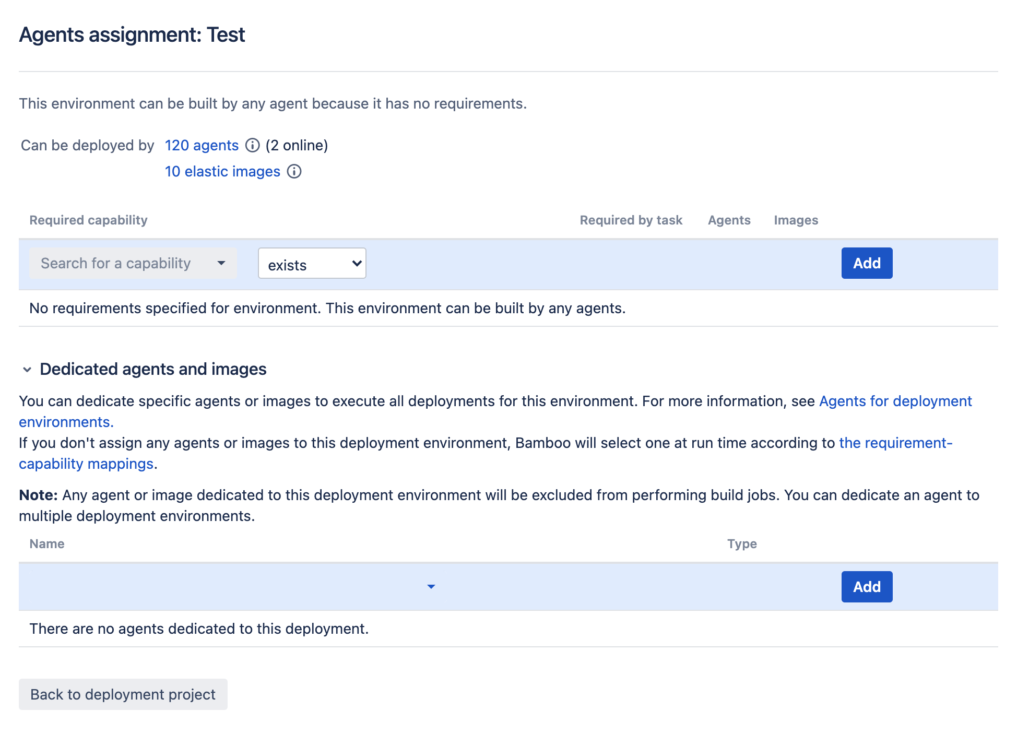Click the dedicated agents dropdown arrow

point(432,586)
